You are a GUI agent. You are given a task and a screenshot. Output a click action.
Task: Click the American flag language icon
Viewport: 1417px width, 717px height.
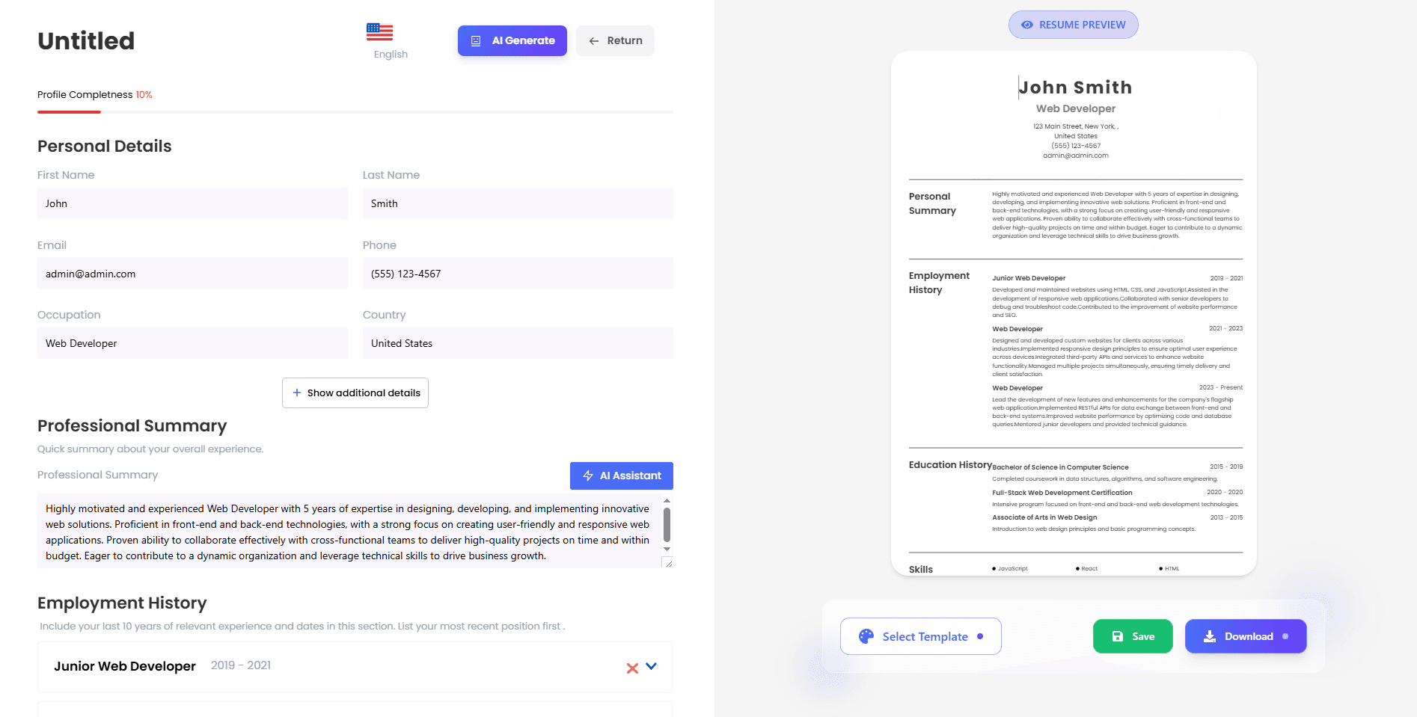pos(380,31)
